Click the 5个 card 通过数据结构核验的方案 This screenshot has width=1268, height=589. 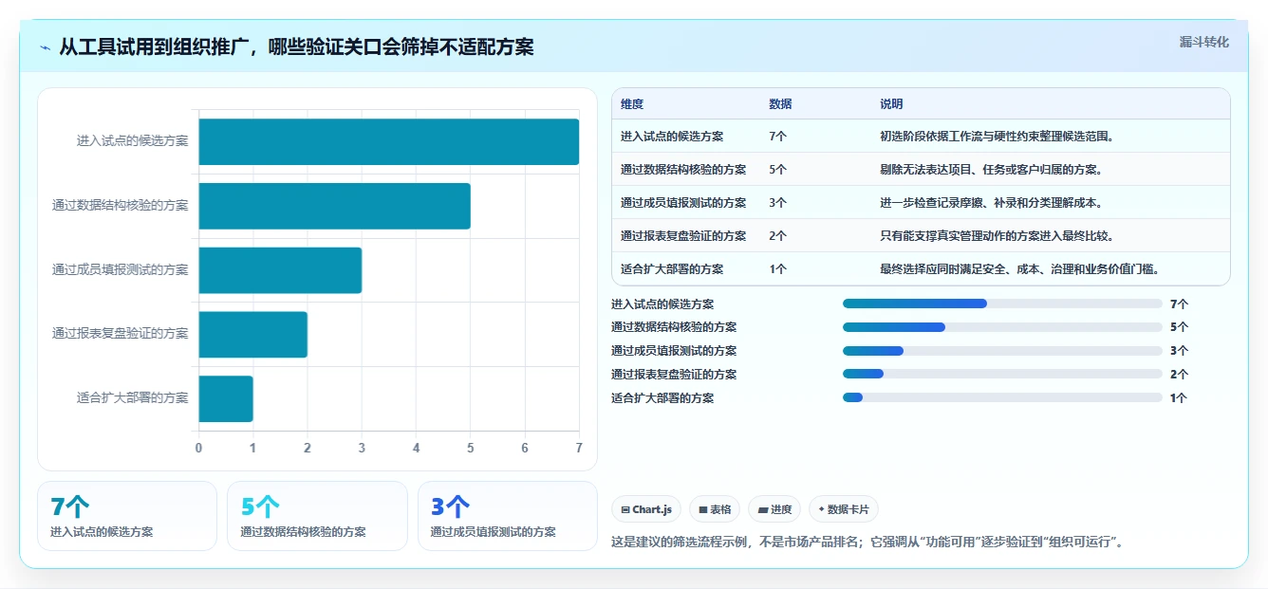(x=317, y=516)
